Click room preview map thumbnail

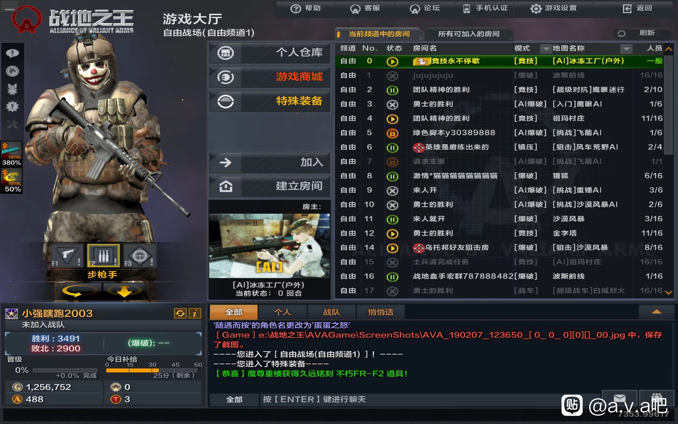click(x=269, y=246)
